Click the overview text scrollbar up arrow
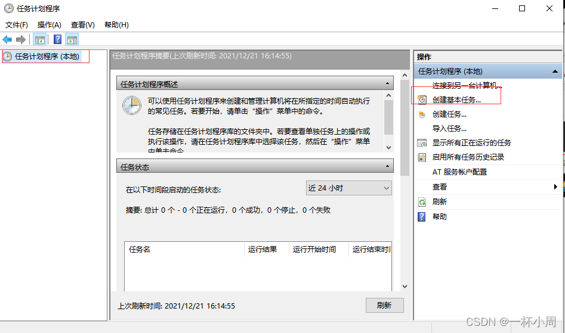Image resolution: width=565 pixels, height=333 pixels. click(388, 95)
